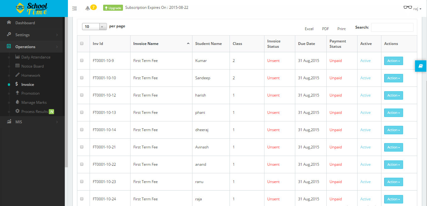Screen dimensions: 427x206
Task: Open the floating blue book icon
Action: pyautogui.click(x=421, y=66)
